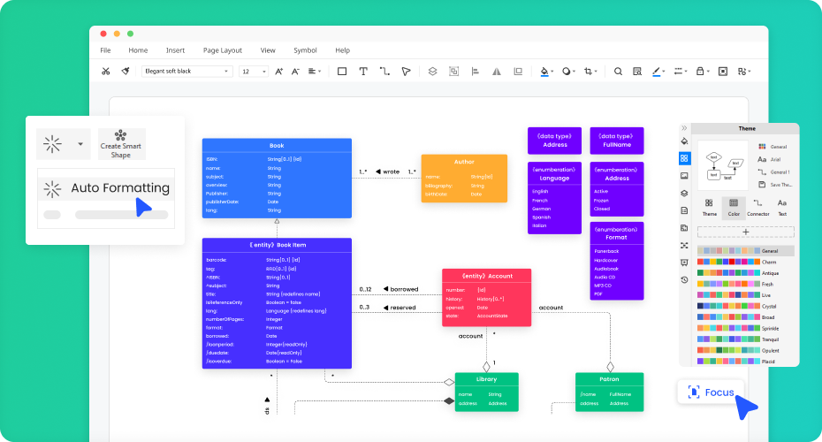Open the font name dropdown

coord(186,71)
